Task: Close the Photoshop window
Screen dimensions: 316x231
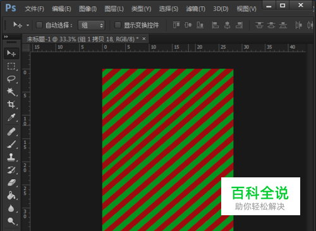Action: coord(301,5)
